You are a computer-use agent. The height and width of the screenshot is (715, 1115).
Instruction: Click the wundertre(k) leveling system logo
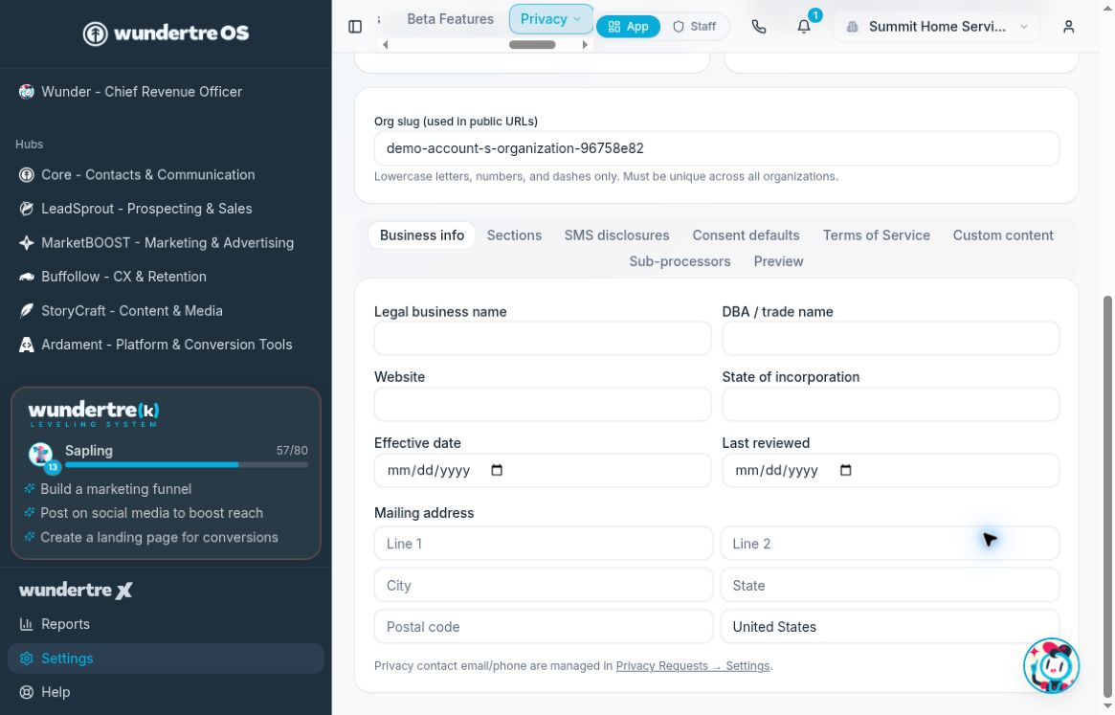[93, 414]
